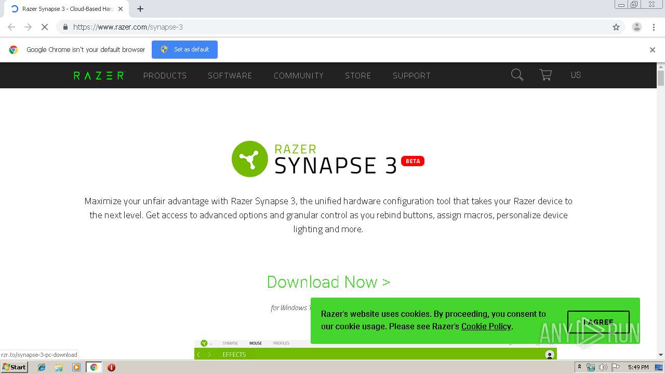
Task: Open the Chrome profile avatar icon
Action: [x=637, y=27]
